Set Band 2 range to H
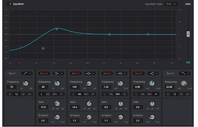Image resolution: width=198 pixels, height=127 pixels. click(x=61, y=94)
